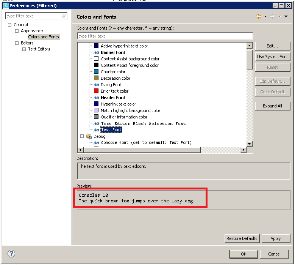Screen dimensions: 295x265
Task: Select the Text Font entry
Action: pyautogui.click(x=111, y=130)
